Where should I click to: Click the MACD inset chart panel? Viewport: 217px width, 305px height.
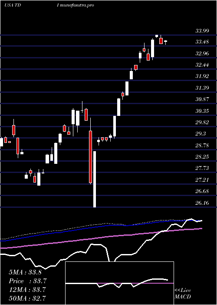(119, 283)
